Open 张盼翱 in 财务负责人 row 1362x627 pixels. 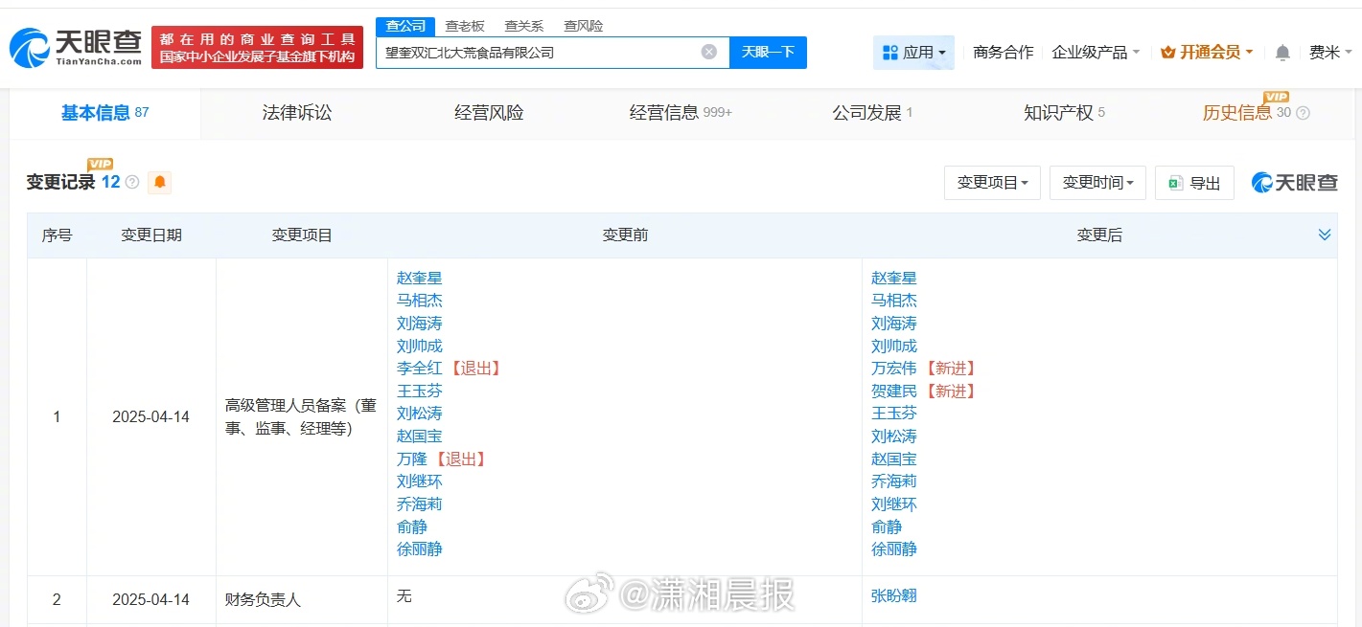click(894, 595)
